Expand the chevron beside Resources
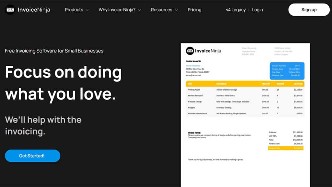The height and width of the screenshot is (187, 332). point(176,10)
